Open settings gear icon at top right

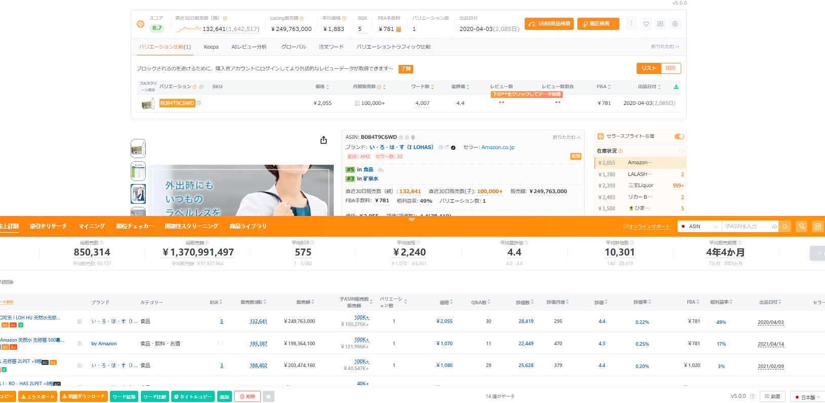[x=675, y=24]
